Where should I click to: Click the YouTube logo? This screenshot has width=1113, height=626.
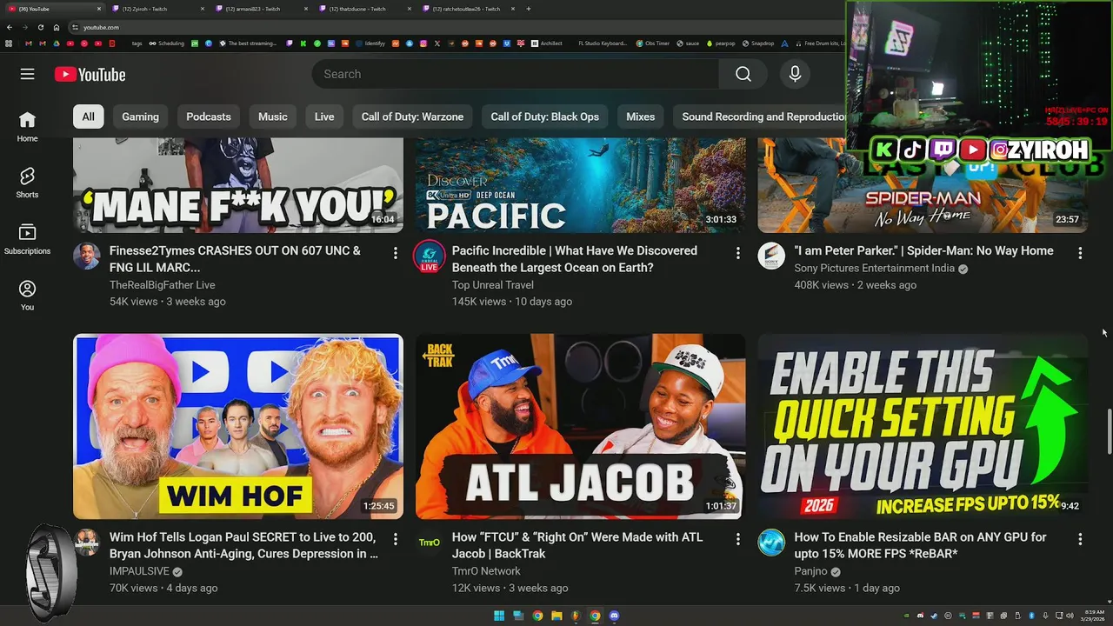(x=90, y=75)
